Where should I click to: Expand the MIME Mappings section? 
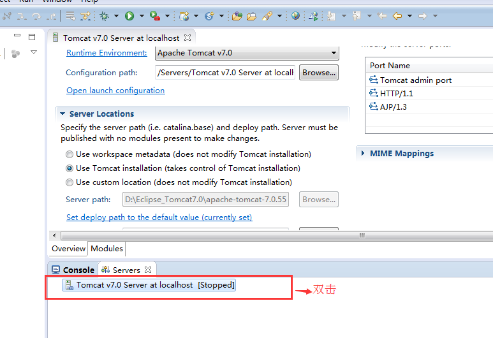point(363,154)
